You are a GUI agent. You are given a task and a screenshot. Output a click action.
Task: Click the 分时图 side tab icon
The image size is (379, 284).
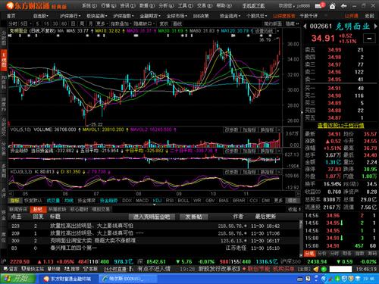pyautogui.click(x=4, y=38)
